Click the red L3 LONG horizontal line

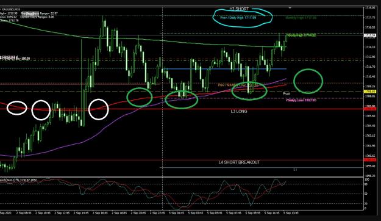tap(182, 109)
